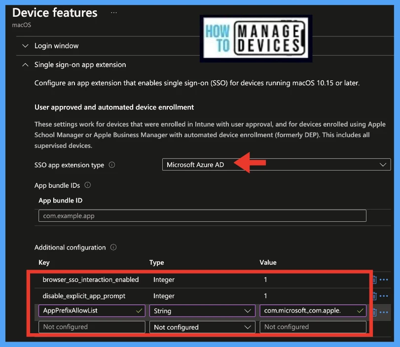Open more options for AppPrefixAllowList row
The image size is (400, 347).
pos(384,312)
